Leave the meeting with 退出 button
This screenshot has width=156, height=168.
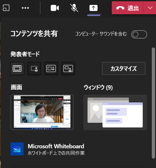(128, 8)
